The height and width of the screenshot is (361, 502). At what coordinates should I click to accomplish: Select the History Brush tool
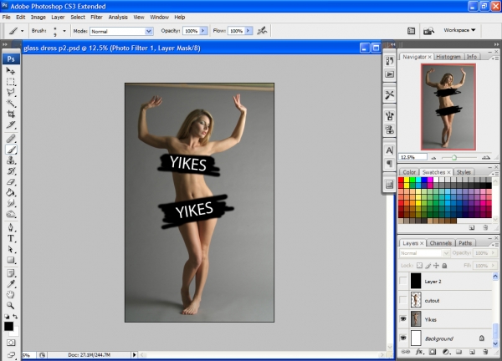click(x=11, y=171)
